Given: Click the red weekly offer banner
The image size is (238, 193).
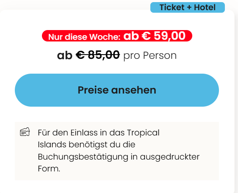Looking at the screenshot, I should coord(117,36).
